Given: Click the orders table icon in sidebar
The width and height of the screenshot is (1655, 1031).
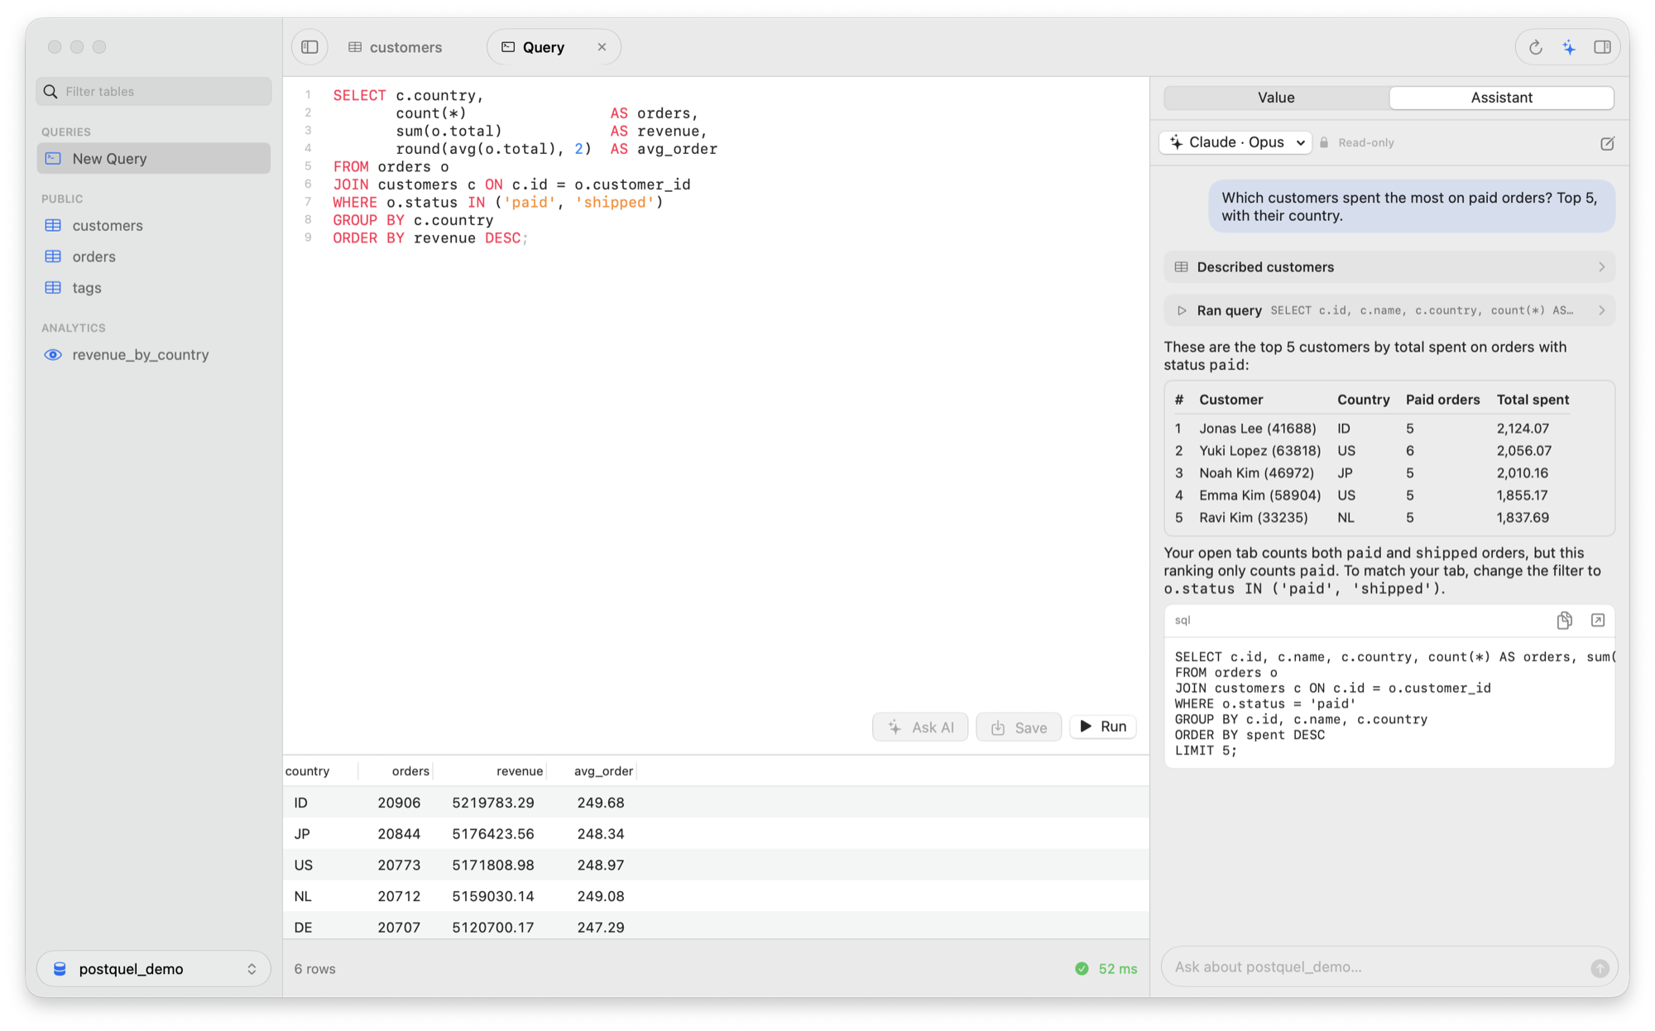Looking at the screenshot, I should (x=53, y=257).
